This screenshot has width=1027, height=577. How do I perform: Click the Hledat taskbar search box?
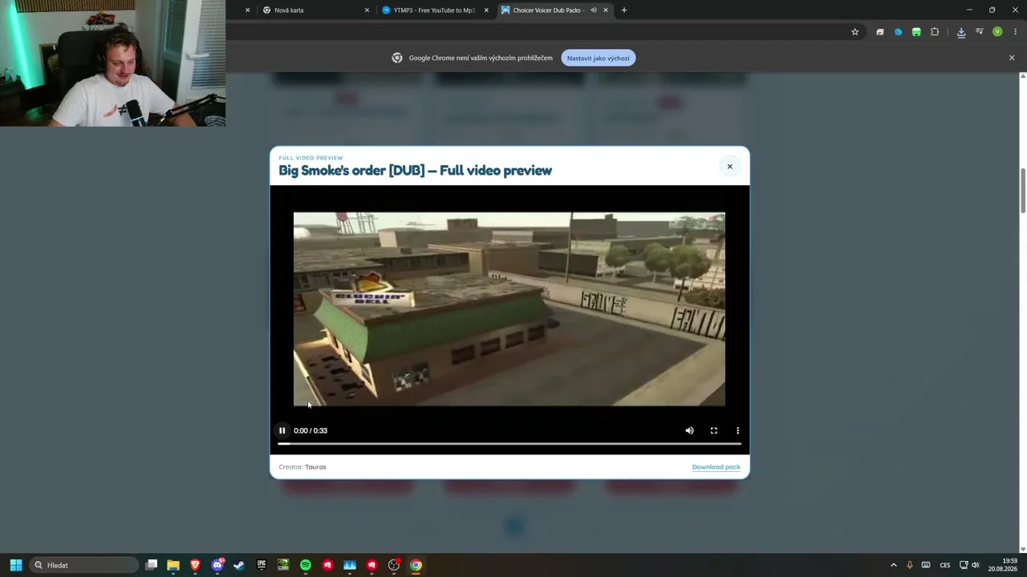coord(83,565)
